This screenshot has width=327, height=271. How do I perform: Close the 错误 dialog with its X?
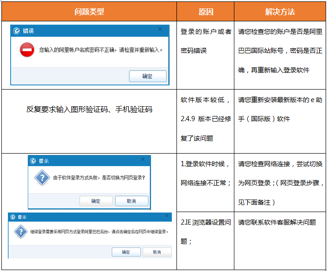(x=160, y=29)
